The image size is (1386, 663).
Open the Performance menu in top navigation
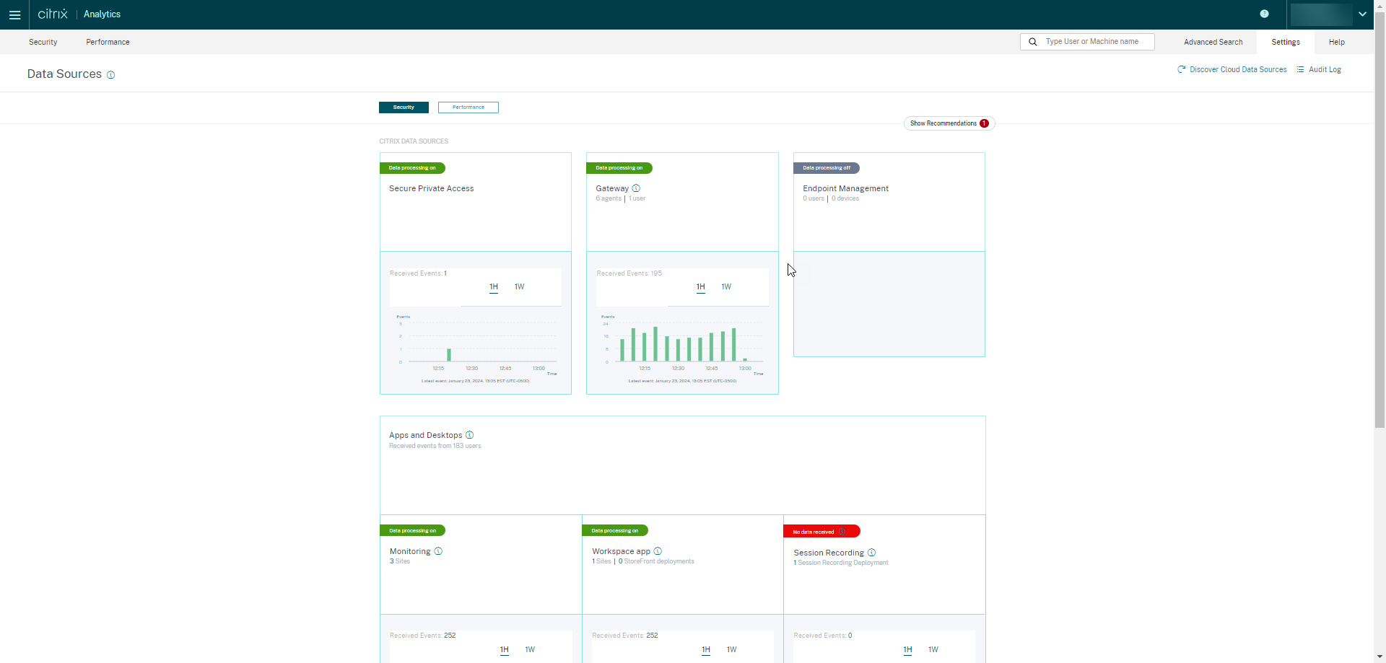(108, 42)
